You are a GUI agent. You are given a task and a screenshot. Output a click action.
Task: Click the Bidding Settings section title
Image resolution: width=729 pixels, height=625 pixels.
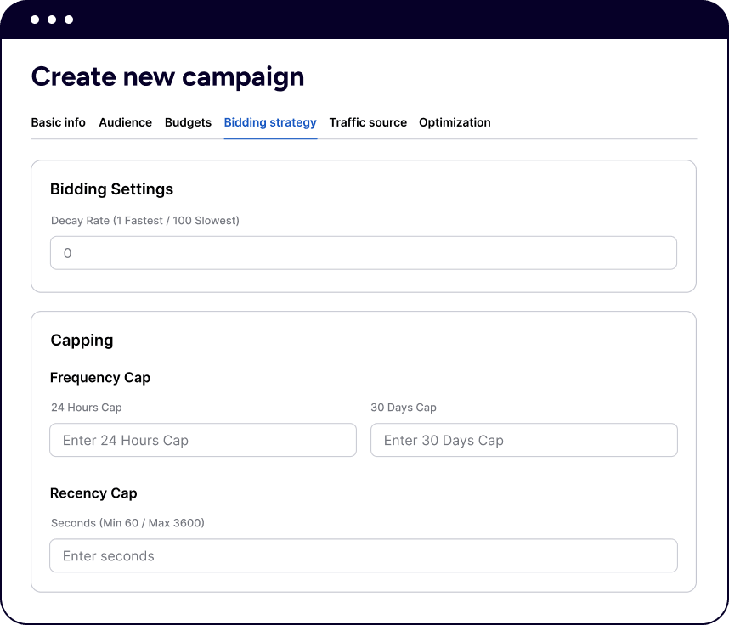(111, 189)
